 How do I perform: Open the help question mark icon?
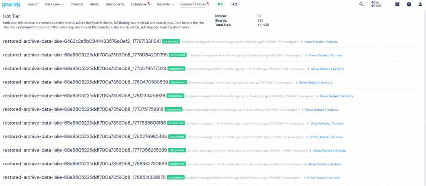tap(409, 4)
